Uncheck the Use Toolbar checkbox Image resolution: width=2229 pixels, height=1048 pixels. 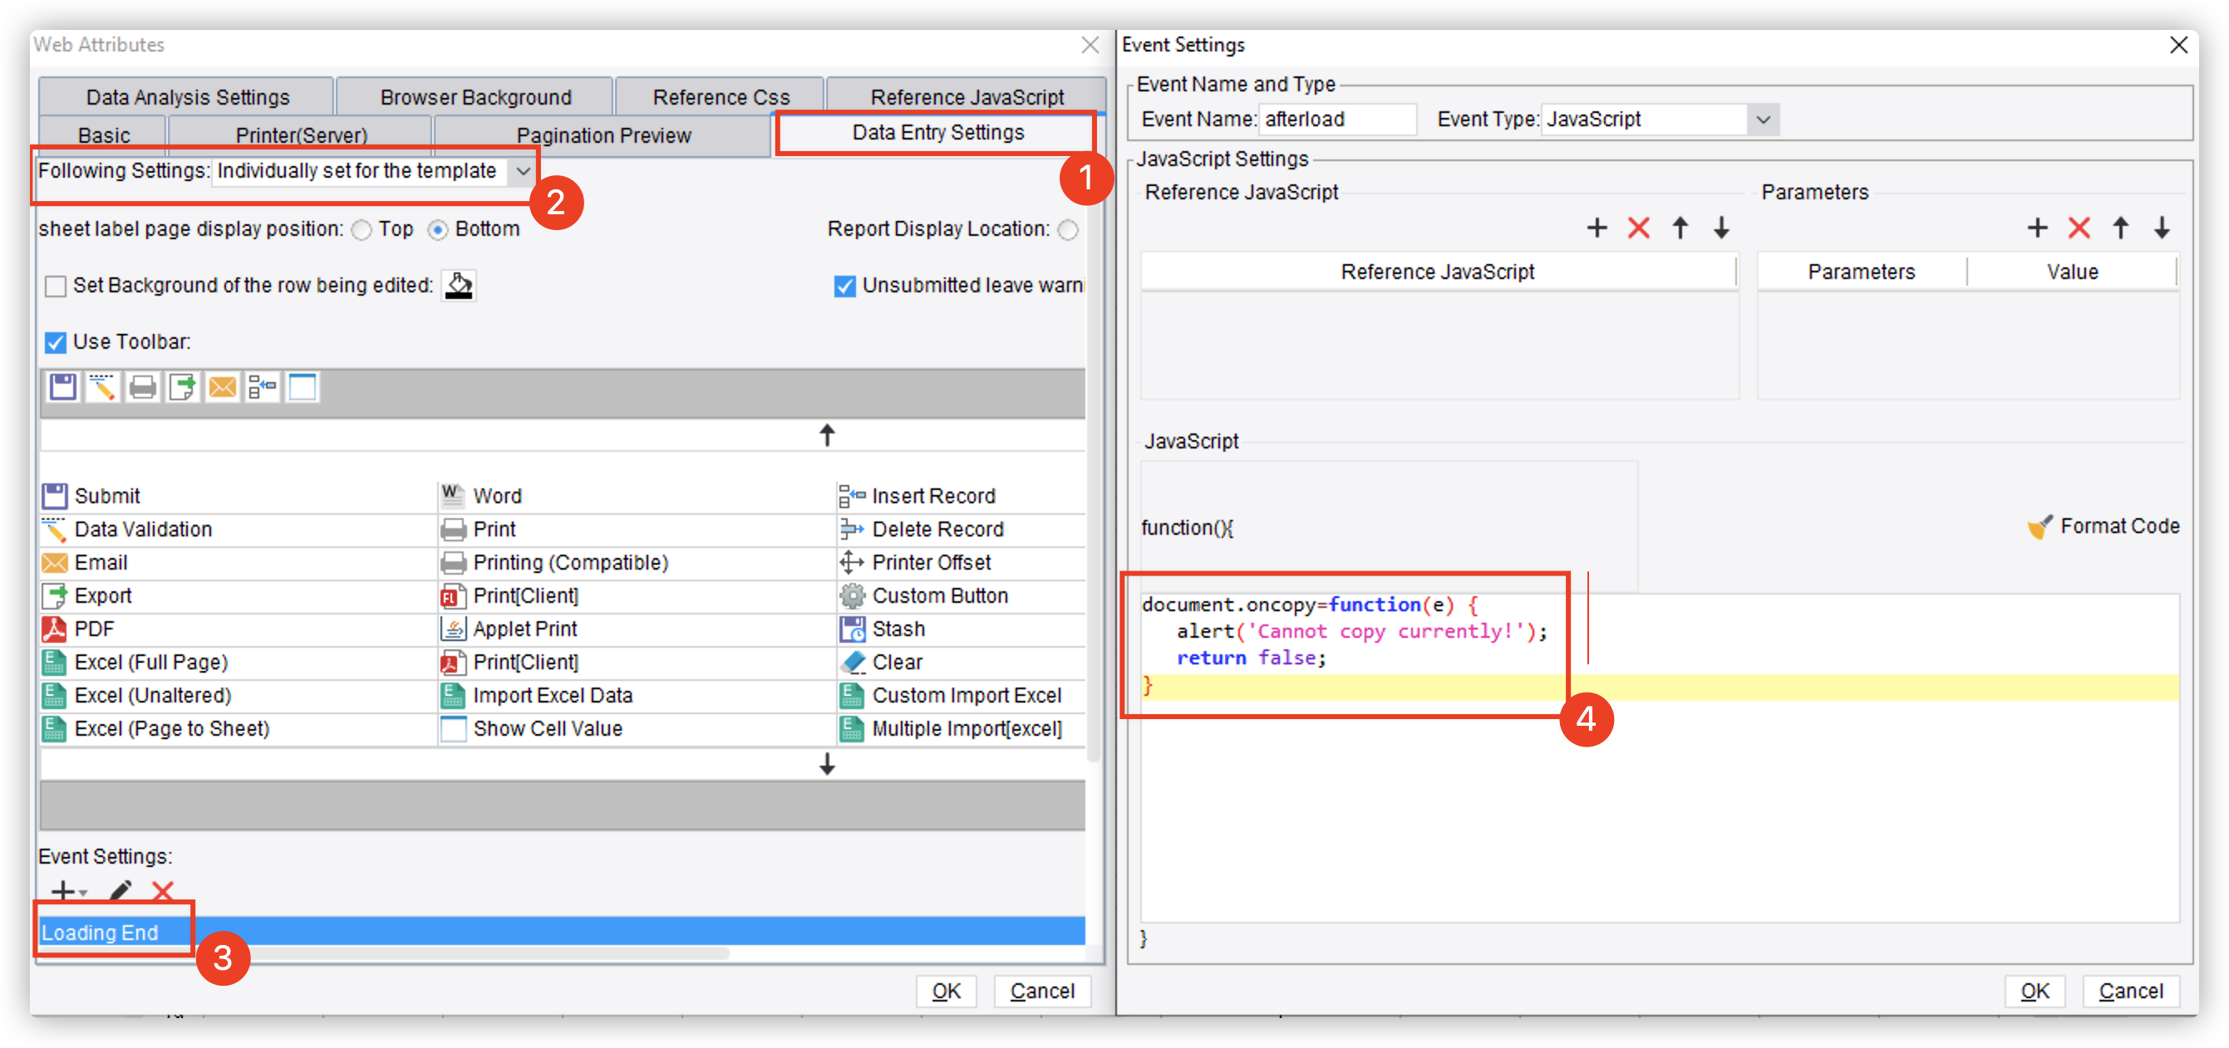pos(56,342)
